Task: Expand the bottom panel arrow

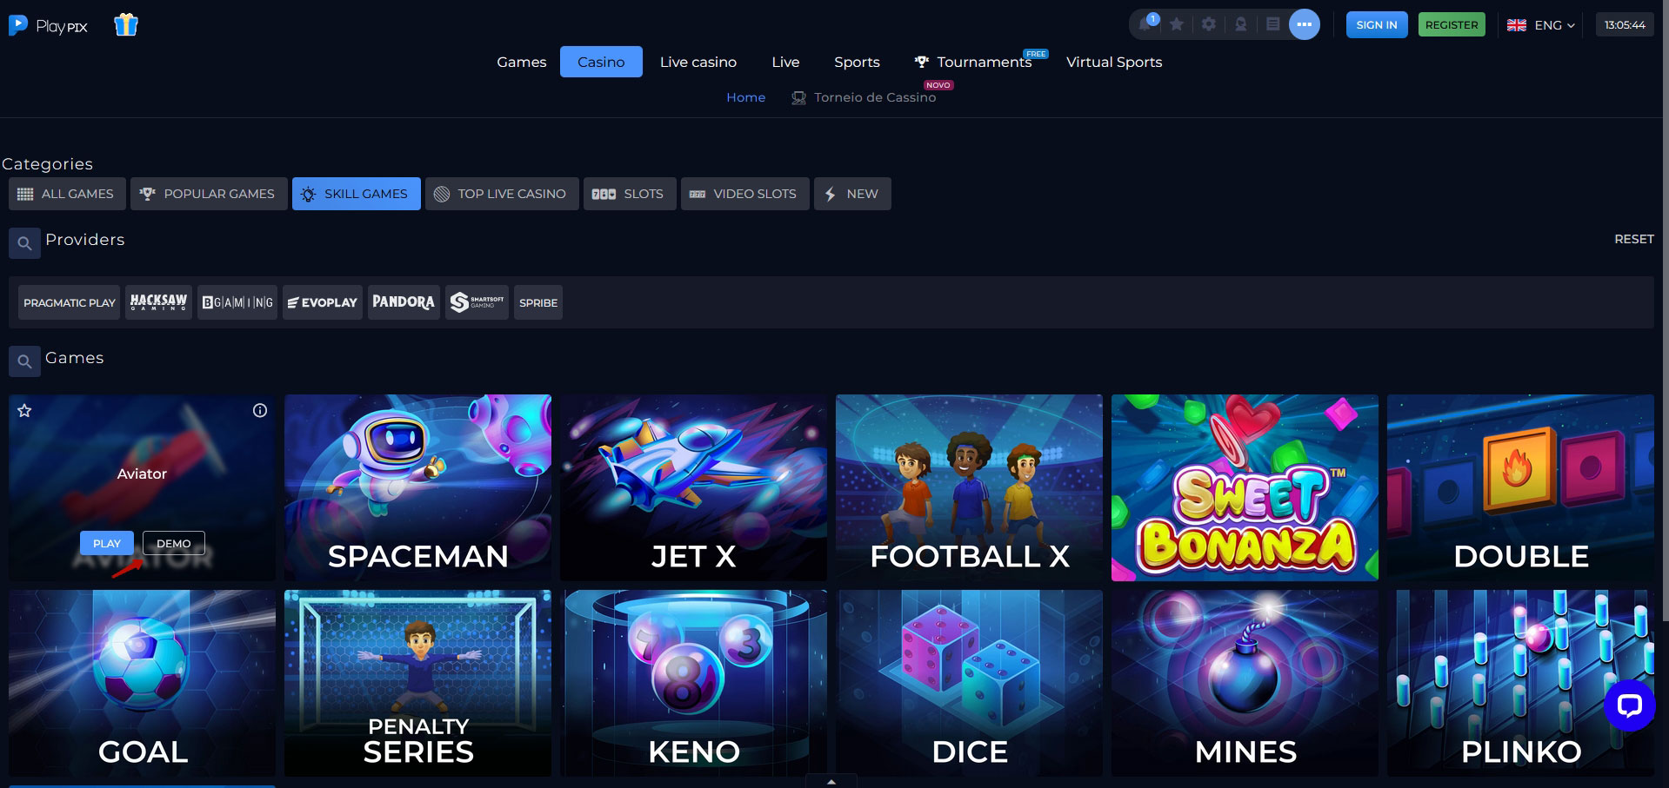Action: click(831, 782)
